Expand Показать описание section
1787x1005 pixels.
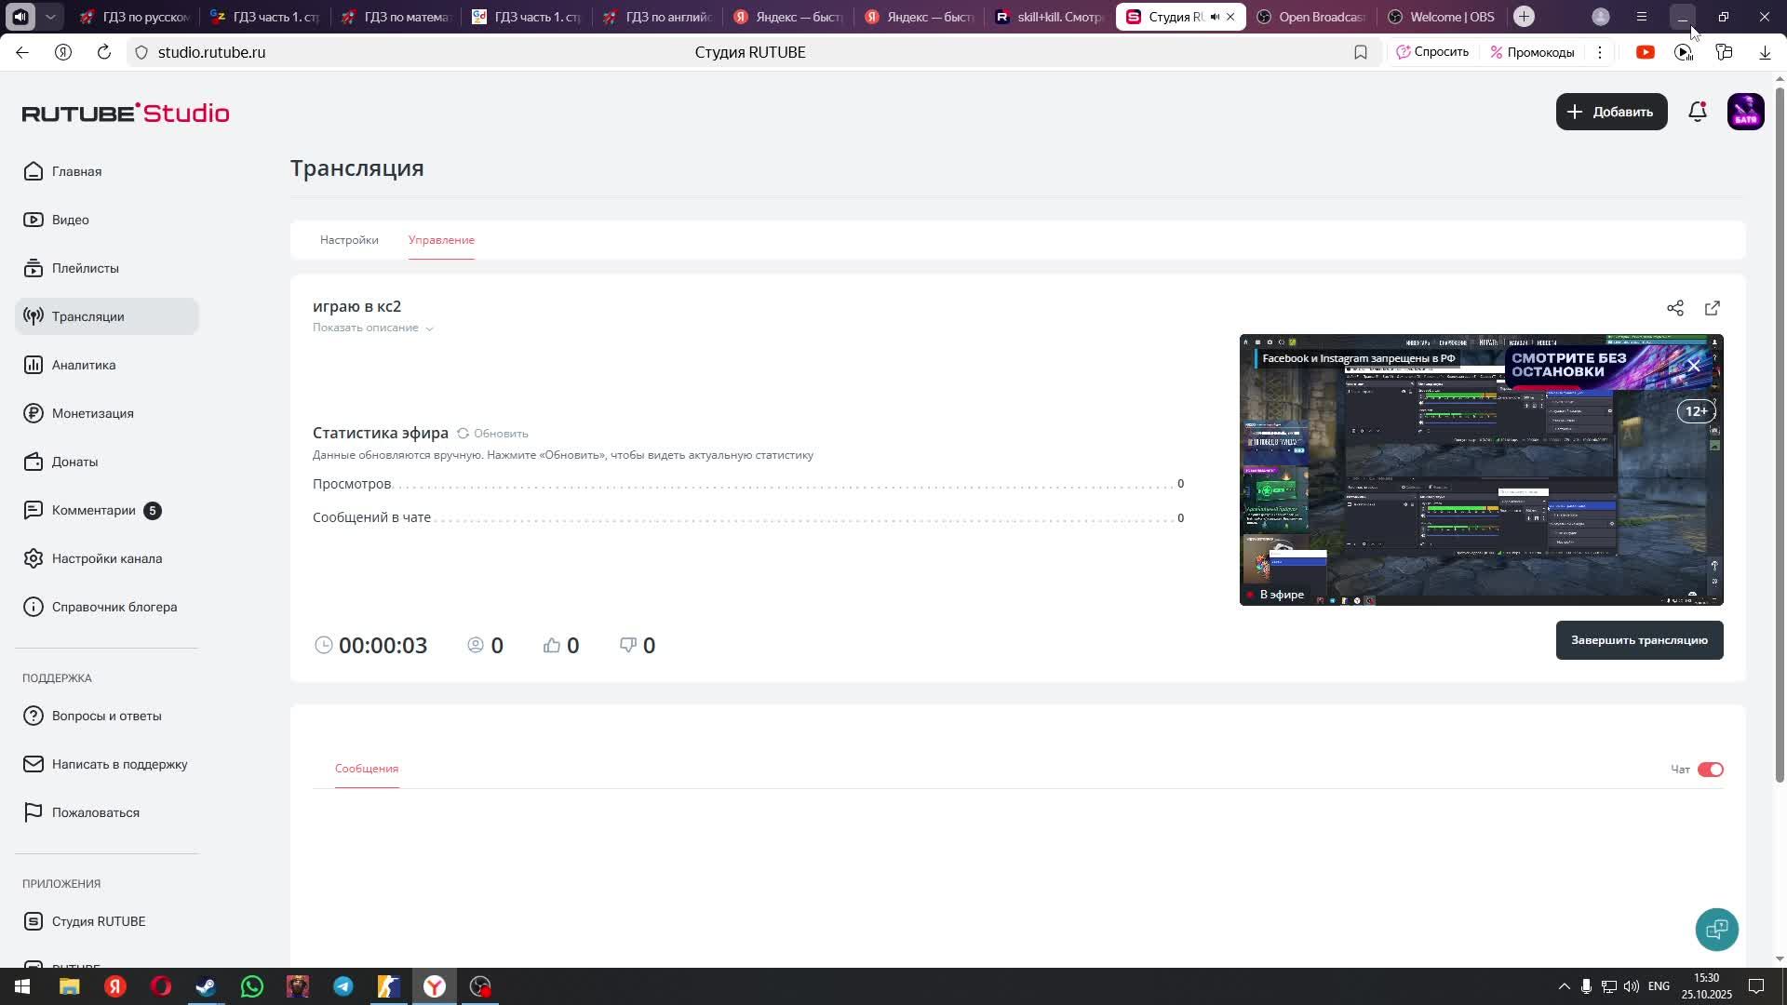tap(372, 328)
